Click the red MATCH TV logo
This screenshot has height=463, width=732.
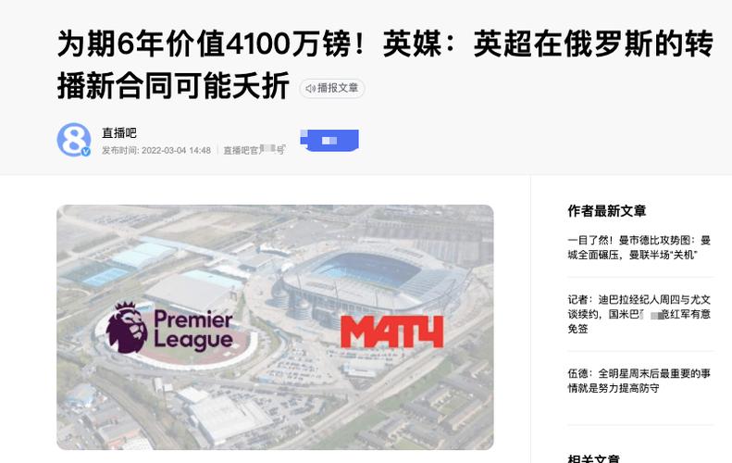pyautogui.click(x=391, y=332)
